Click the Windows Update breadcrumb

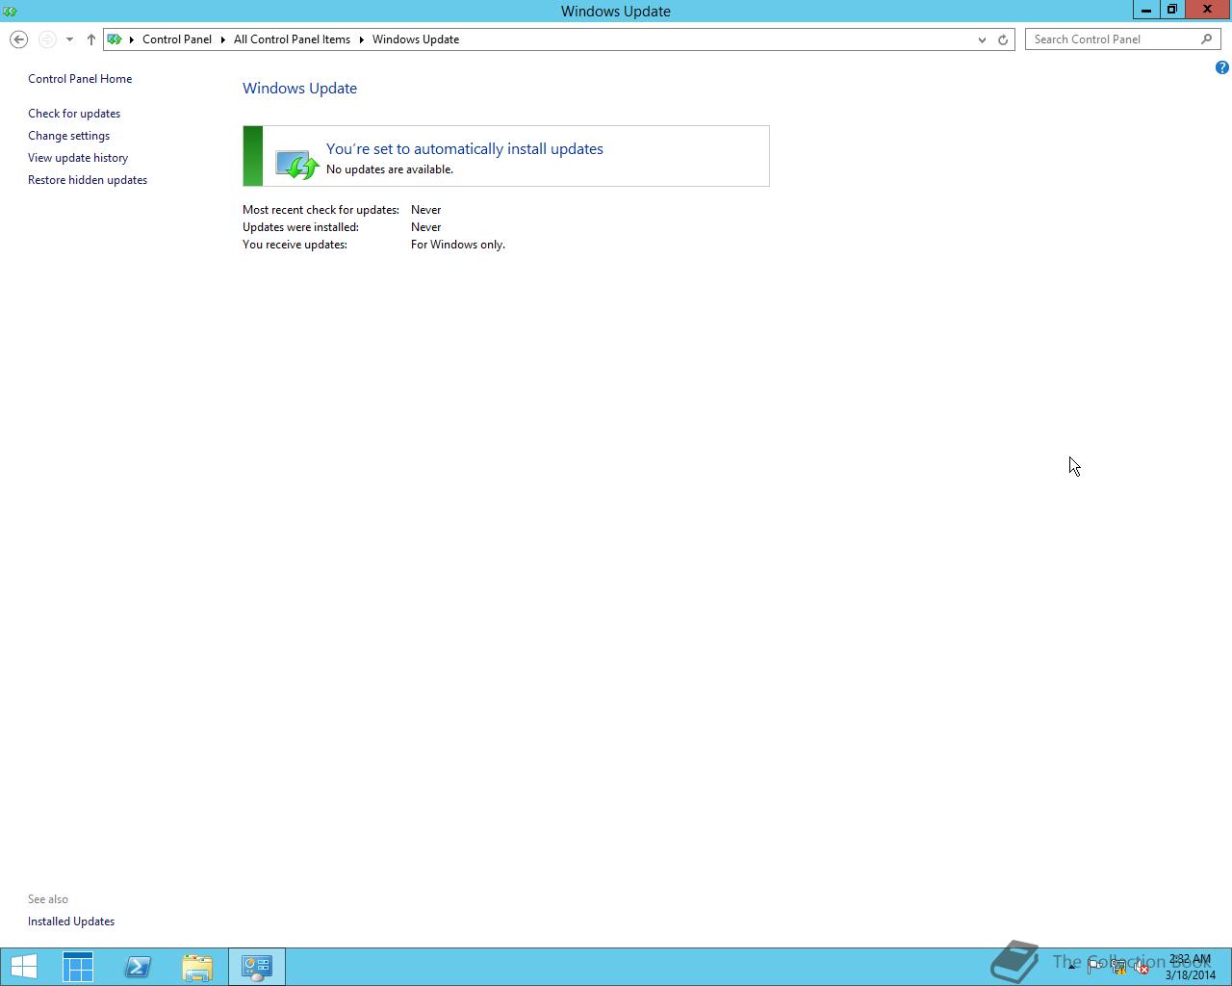(416, 39)
